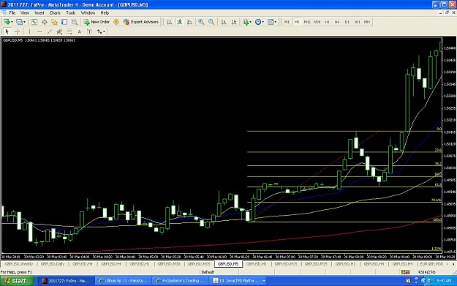Toggle chart shift icon
Screen dimensions: 457x286
pyautogui.click(x=234, y=22)
